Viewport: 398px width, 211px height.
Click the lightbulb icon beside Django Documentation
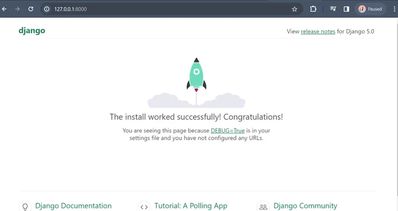pyautogui.click(x=25, y=207)
